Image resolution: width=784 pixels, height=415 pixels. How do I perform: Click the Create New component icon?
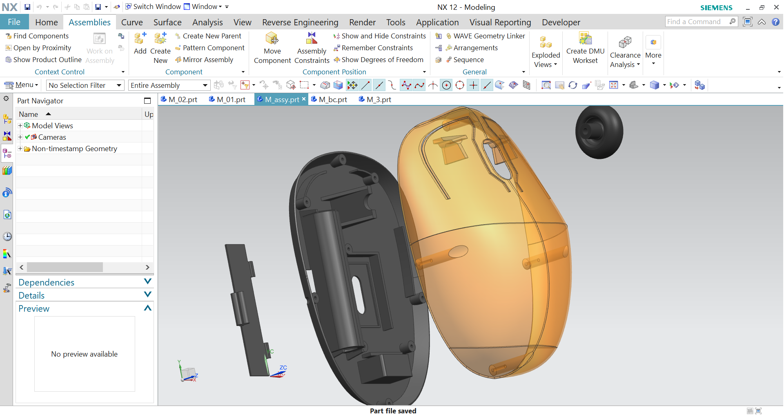(x=160, y=38)
